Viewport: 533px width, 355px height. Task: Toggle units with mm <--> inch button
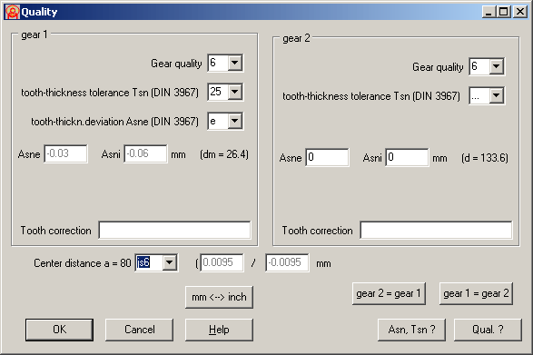[x=219, y=297]
